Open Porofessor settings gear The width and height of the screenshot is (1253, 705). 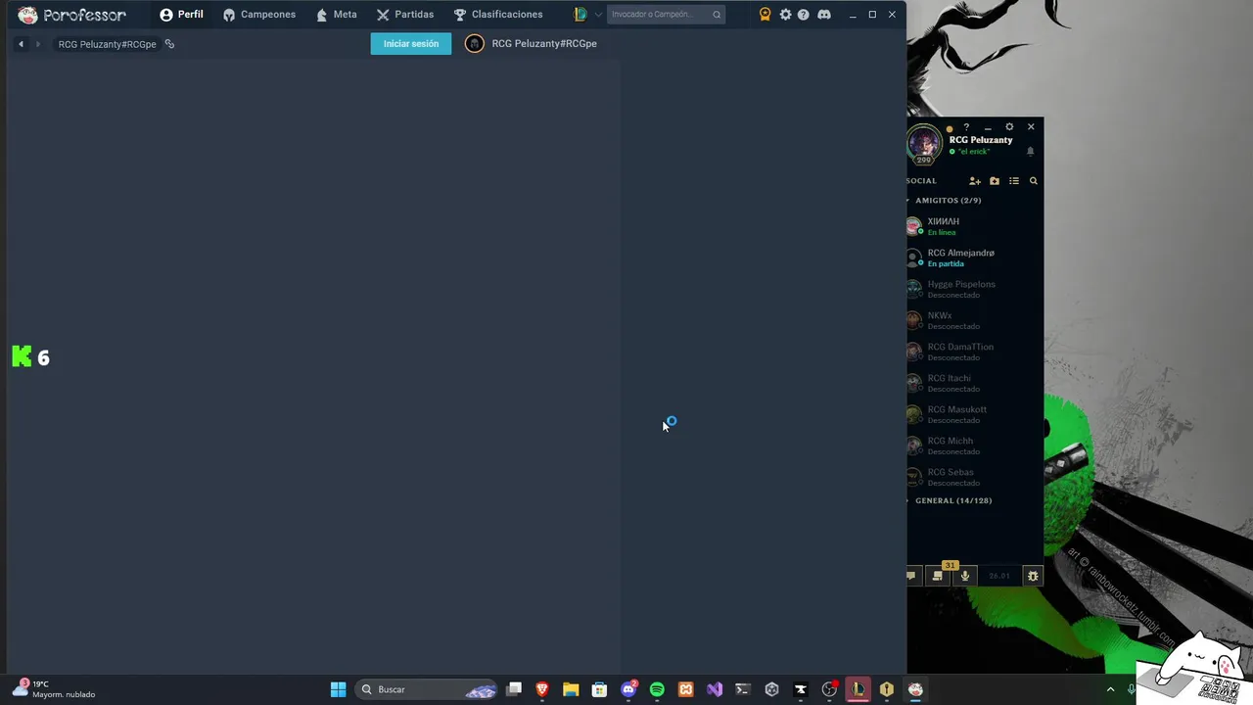[785, 15]
